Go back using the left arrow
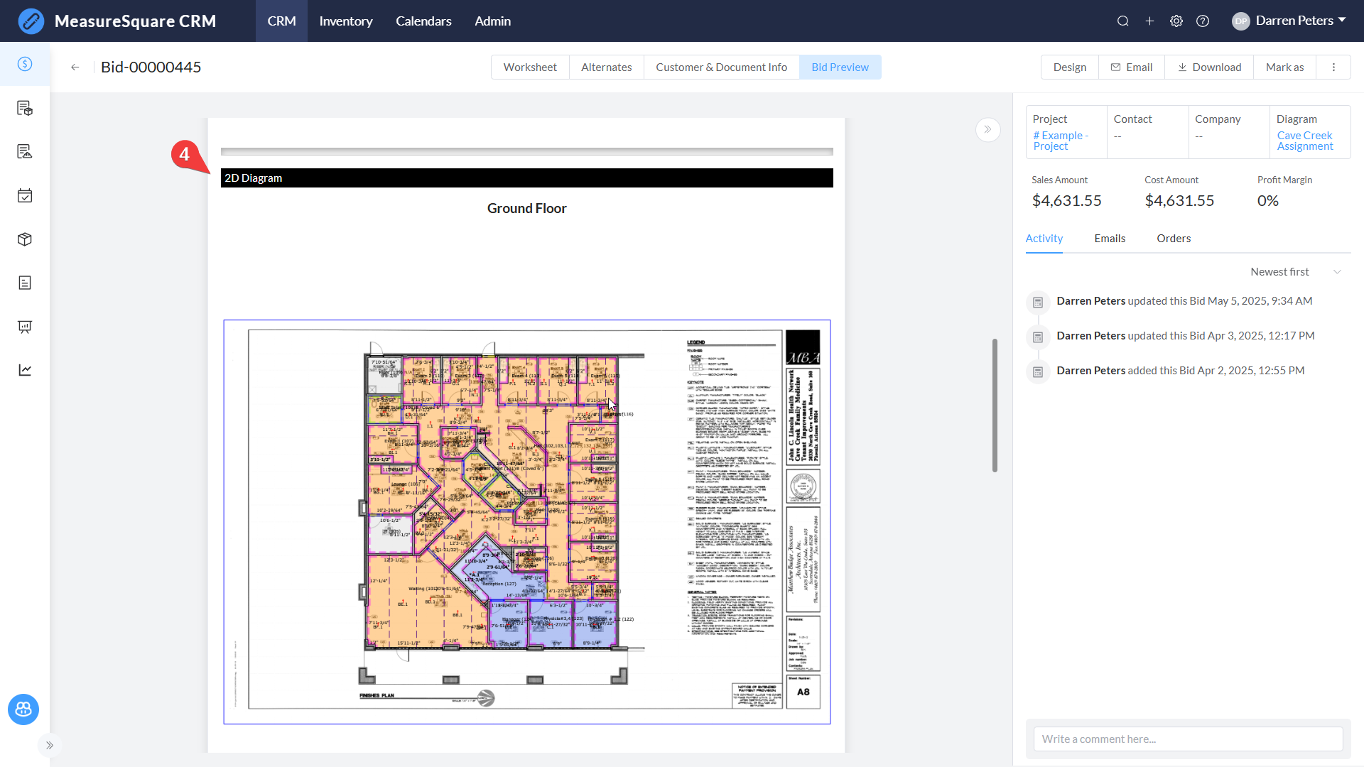The height and width of the screenshot is (767, 1364). [75, 67]
